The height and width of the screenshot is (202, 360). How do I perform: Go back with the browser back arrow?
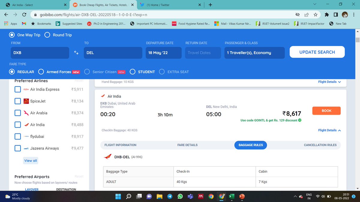[x=7, y=14]
